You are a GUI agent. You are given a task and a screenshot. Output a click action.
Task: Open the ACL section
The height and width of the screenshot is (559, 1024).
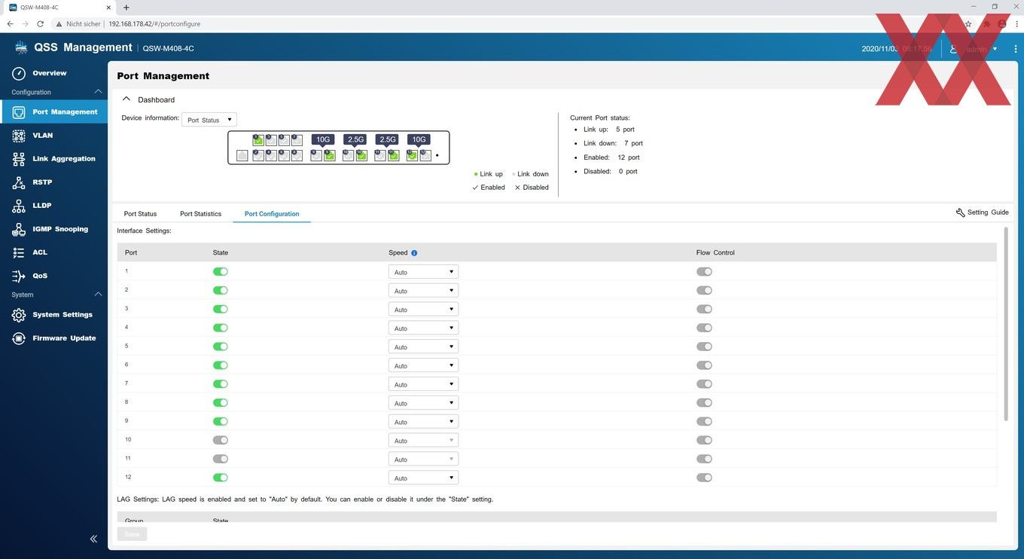coord(39,252)
